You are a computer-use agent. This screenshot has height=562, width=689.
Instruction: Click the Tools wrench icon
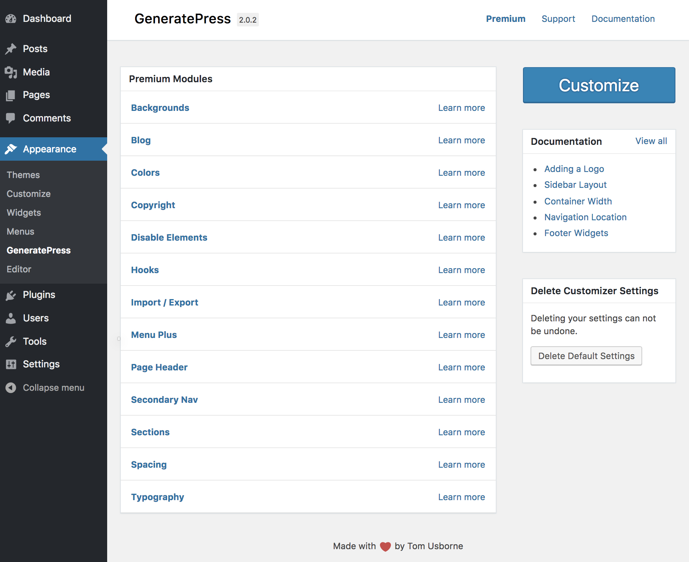click(11, 342)
